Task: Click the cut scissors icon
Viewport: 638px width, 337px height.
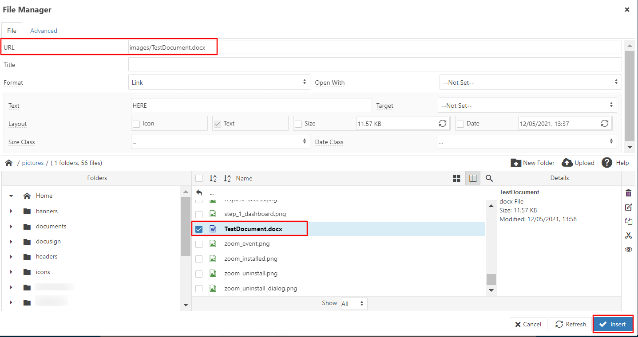Action: click(x=628, y=235)
